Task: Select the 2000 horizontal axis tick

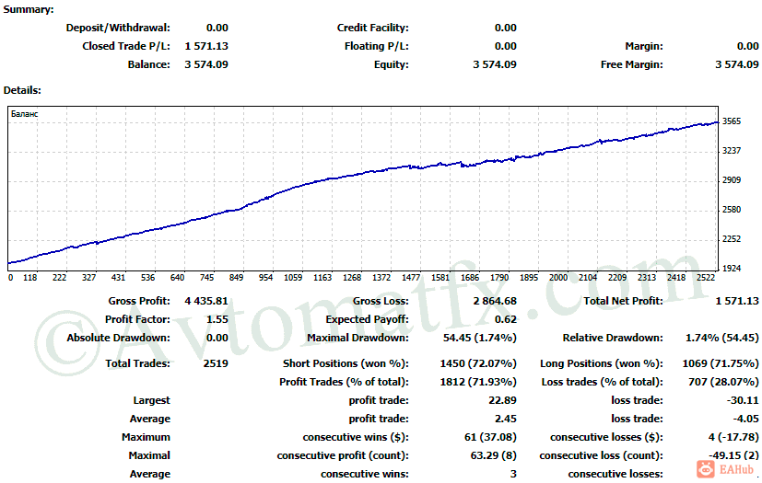Action: click(558, 278)
